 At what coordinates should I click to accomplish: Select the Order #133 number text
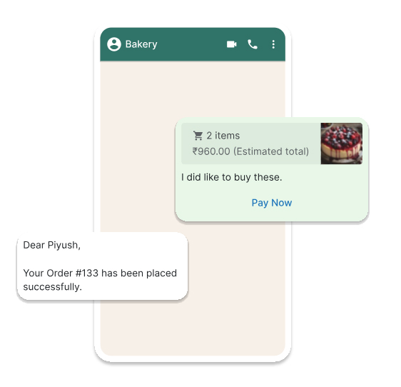pyautogui.click(x=87, y=273)
